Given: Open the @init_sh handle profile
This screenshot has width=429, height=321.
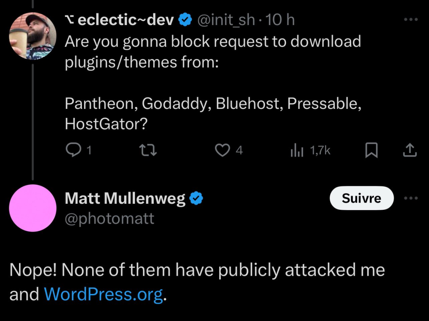Looking at the screenshot, I should (x=226, y=20).
